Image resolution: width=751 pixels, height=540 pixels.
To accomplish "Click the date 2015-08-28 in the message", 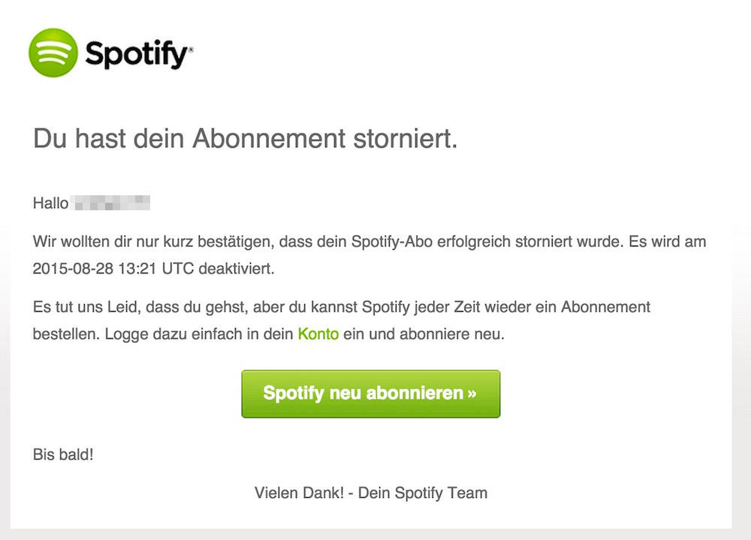I will 71,269.
